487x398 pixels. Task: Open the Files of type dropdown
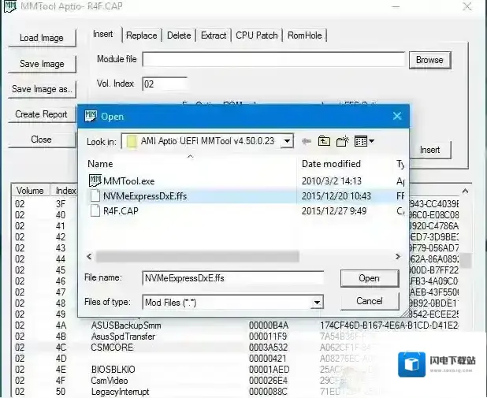(317, 302)
